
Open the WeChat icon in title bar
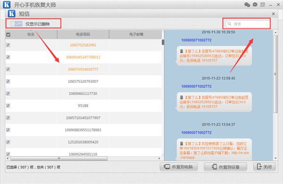pyautogui.click(x=247, y=5)
